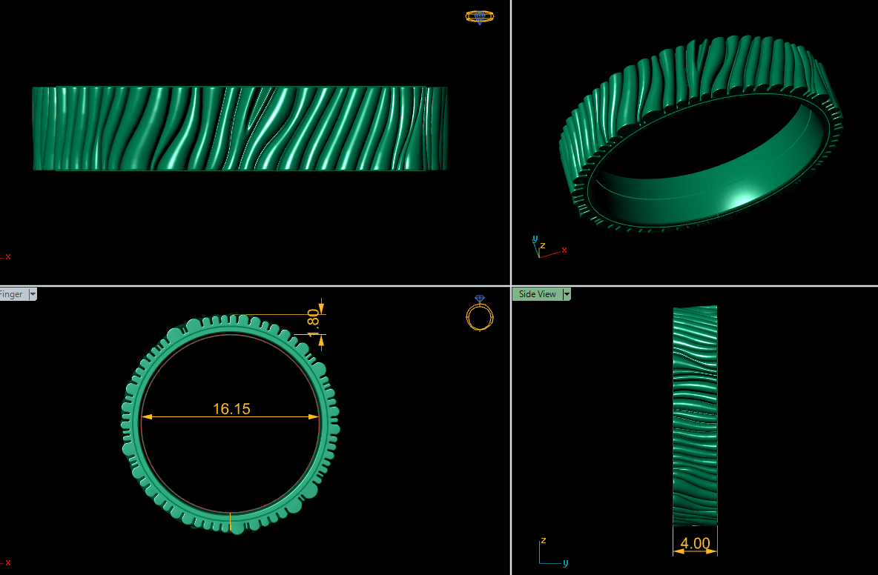878x575 pixels.
Task: Click the ZY axis gizmo in Side View
Action: tap(553, 551)
